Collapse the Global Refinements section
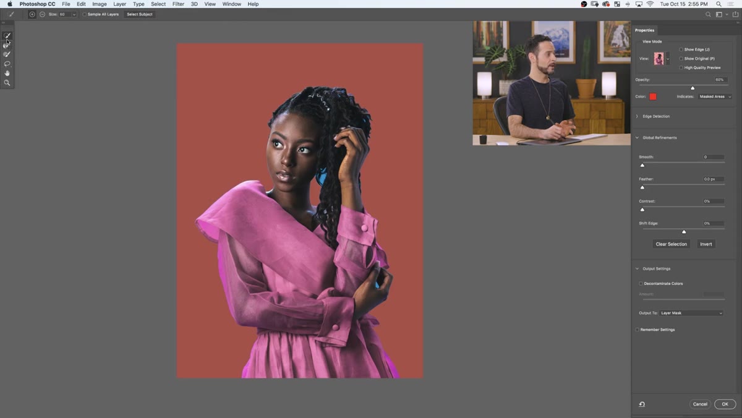Image resolution: width=742 pixels, height=418 pixels. coord(638,138)
